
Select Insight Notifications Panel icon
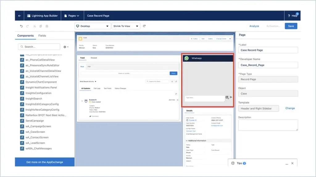[x=22, y=87]
